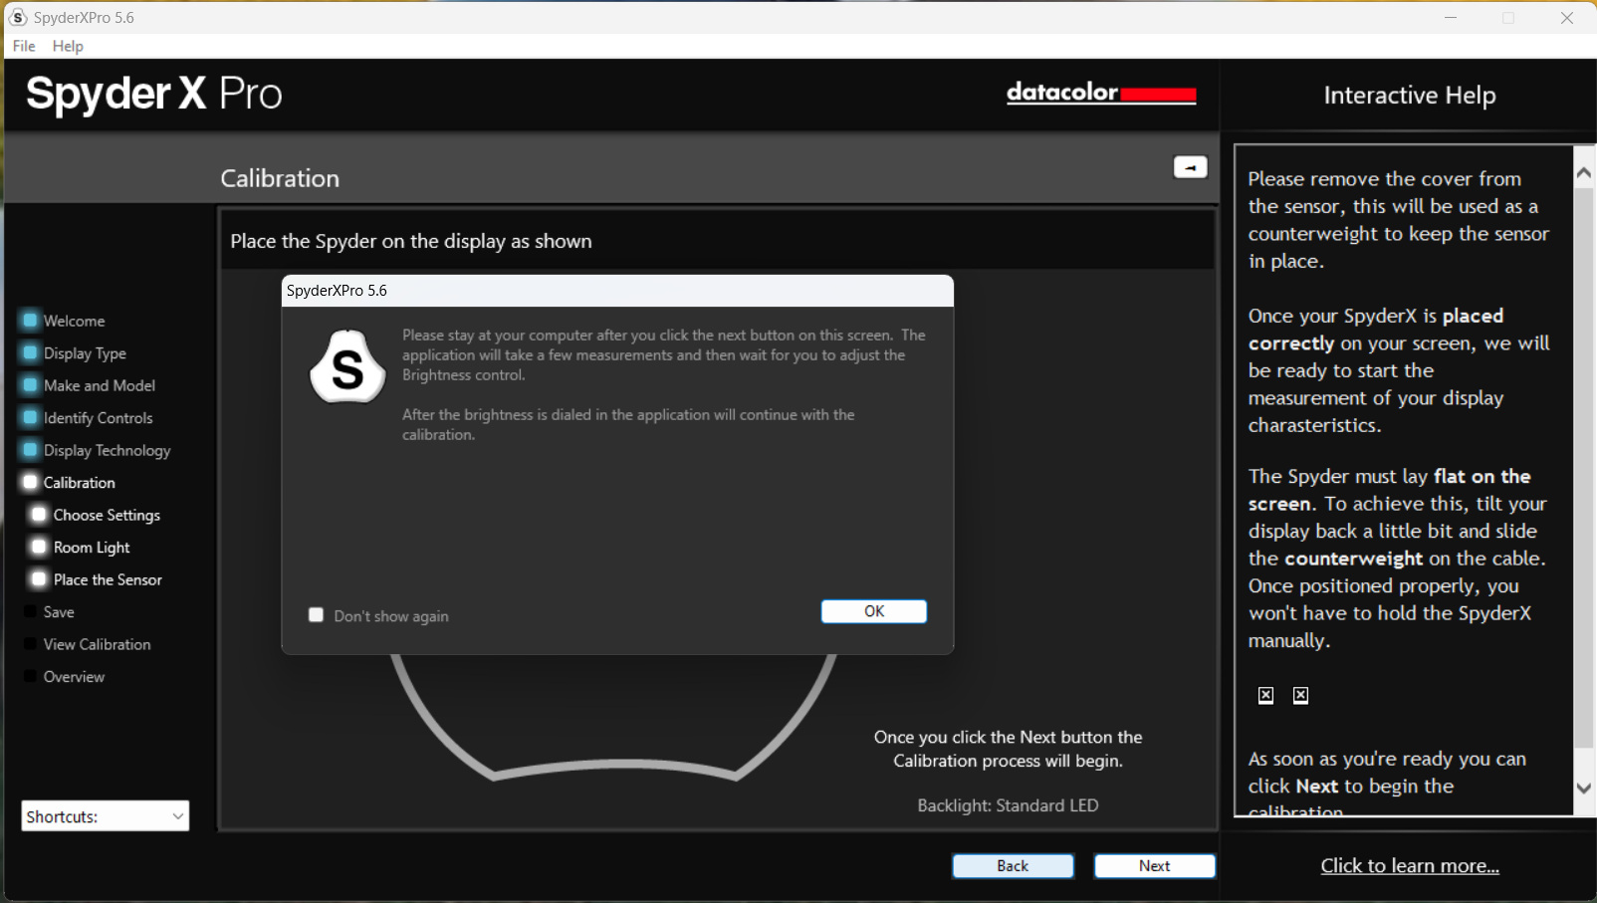Click OK in the SpyderXPro dialog
1597x903 pixels.
[873, 611]
